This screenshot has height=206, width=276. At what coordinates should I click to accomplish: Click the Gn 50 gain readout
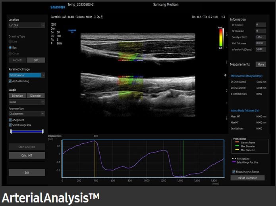55,32
